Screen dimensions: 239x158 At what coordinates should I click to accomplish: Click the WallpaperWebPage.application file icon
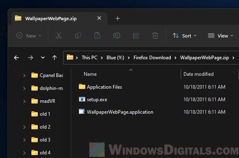tap(82, 112)
